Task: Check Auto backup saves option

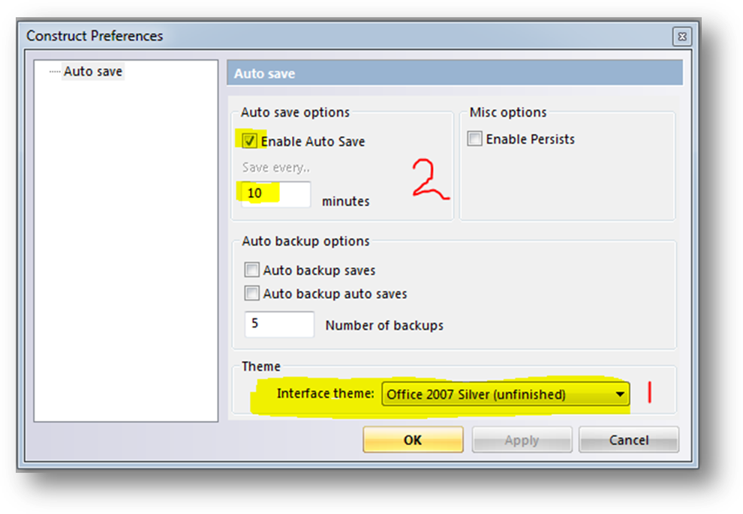Action: [251, 270]
